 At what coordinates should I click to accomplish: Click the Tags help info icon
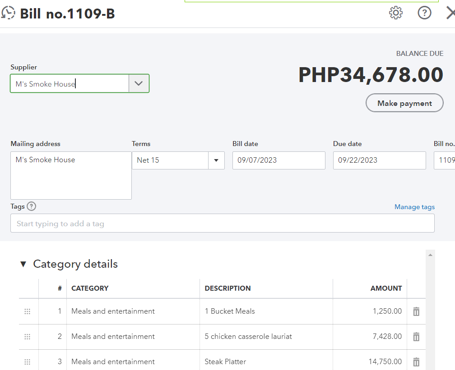tap(31, 206)
